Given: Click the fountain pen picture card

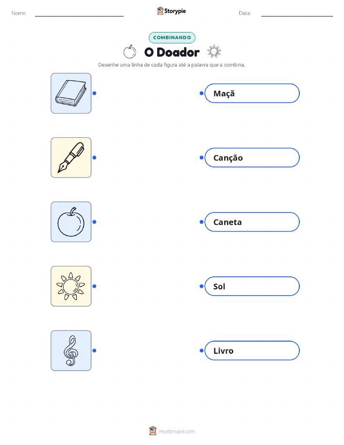Looking at the screenshot, I should (x=71, y=158).
